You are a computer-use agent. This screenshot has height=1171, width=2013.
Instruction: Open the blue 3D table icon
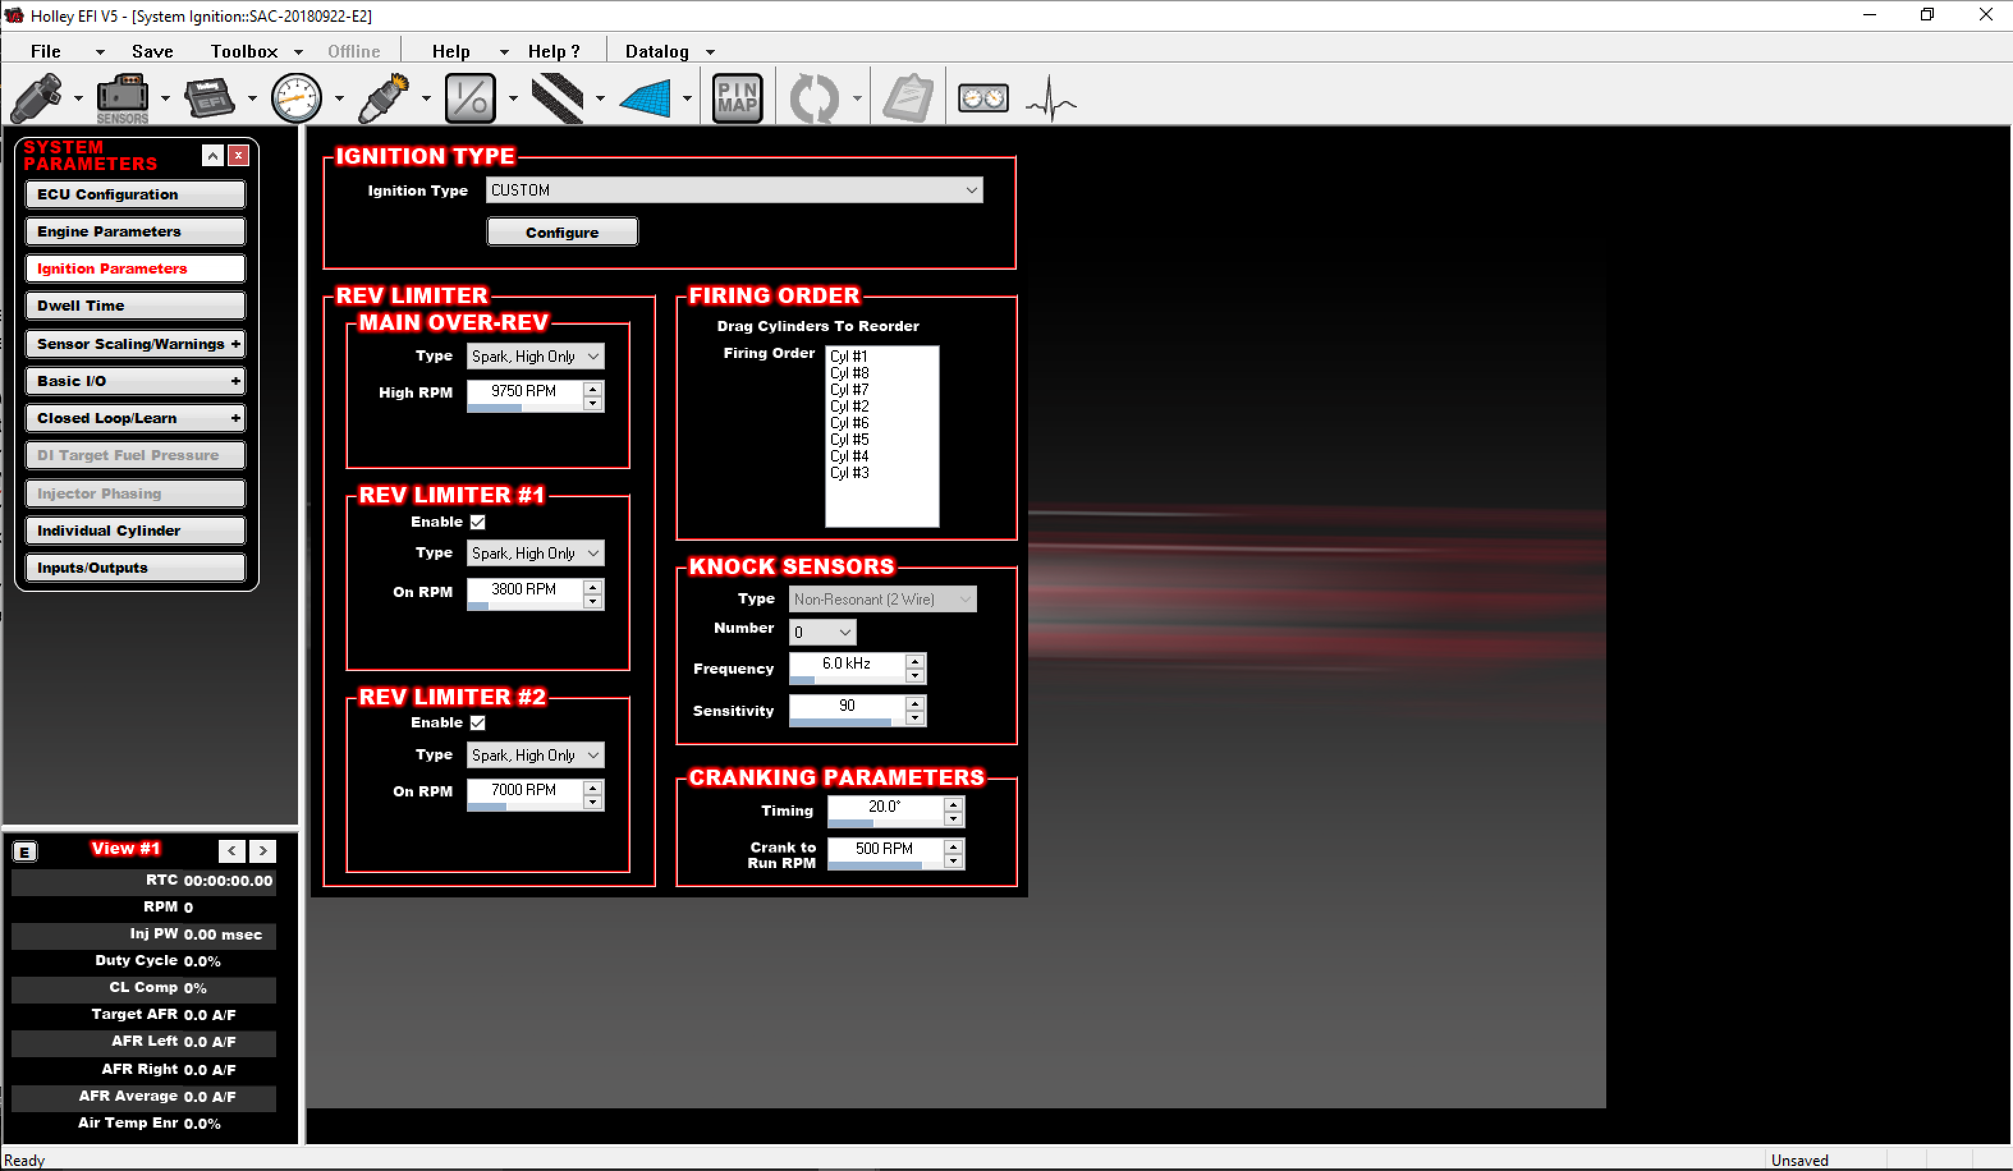[x=645, y=98]
